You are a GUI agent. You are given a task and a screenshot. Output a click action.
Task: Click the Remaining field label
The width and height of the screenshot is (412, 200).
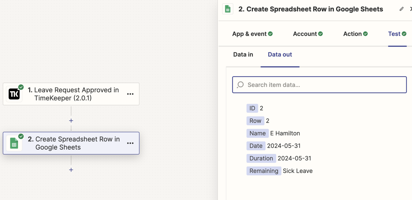pyautogui.click(x=264, y=171)
